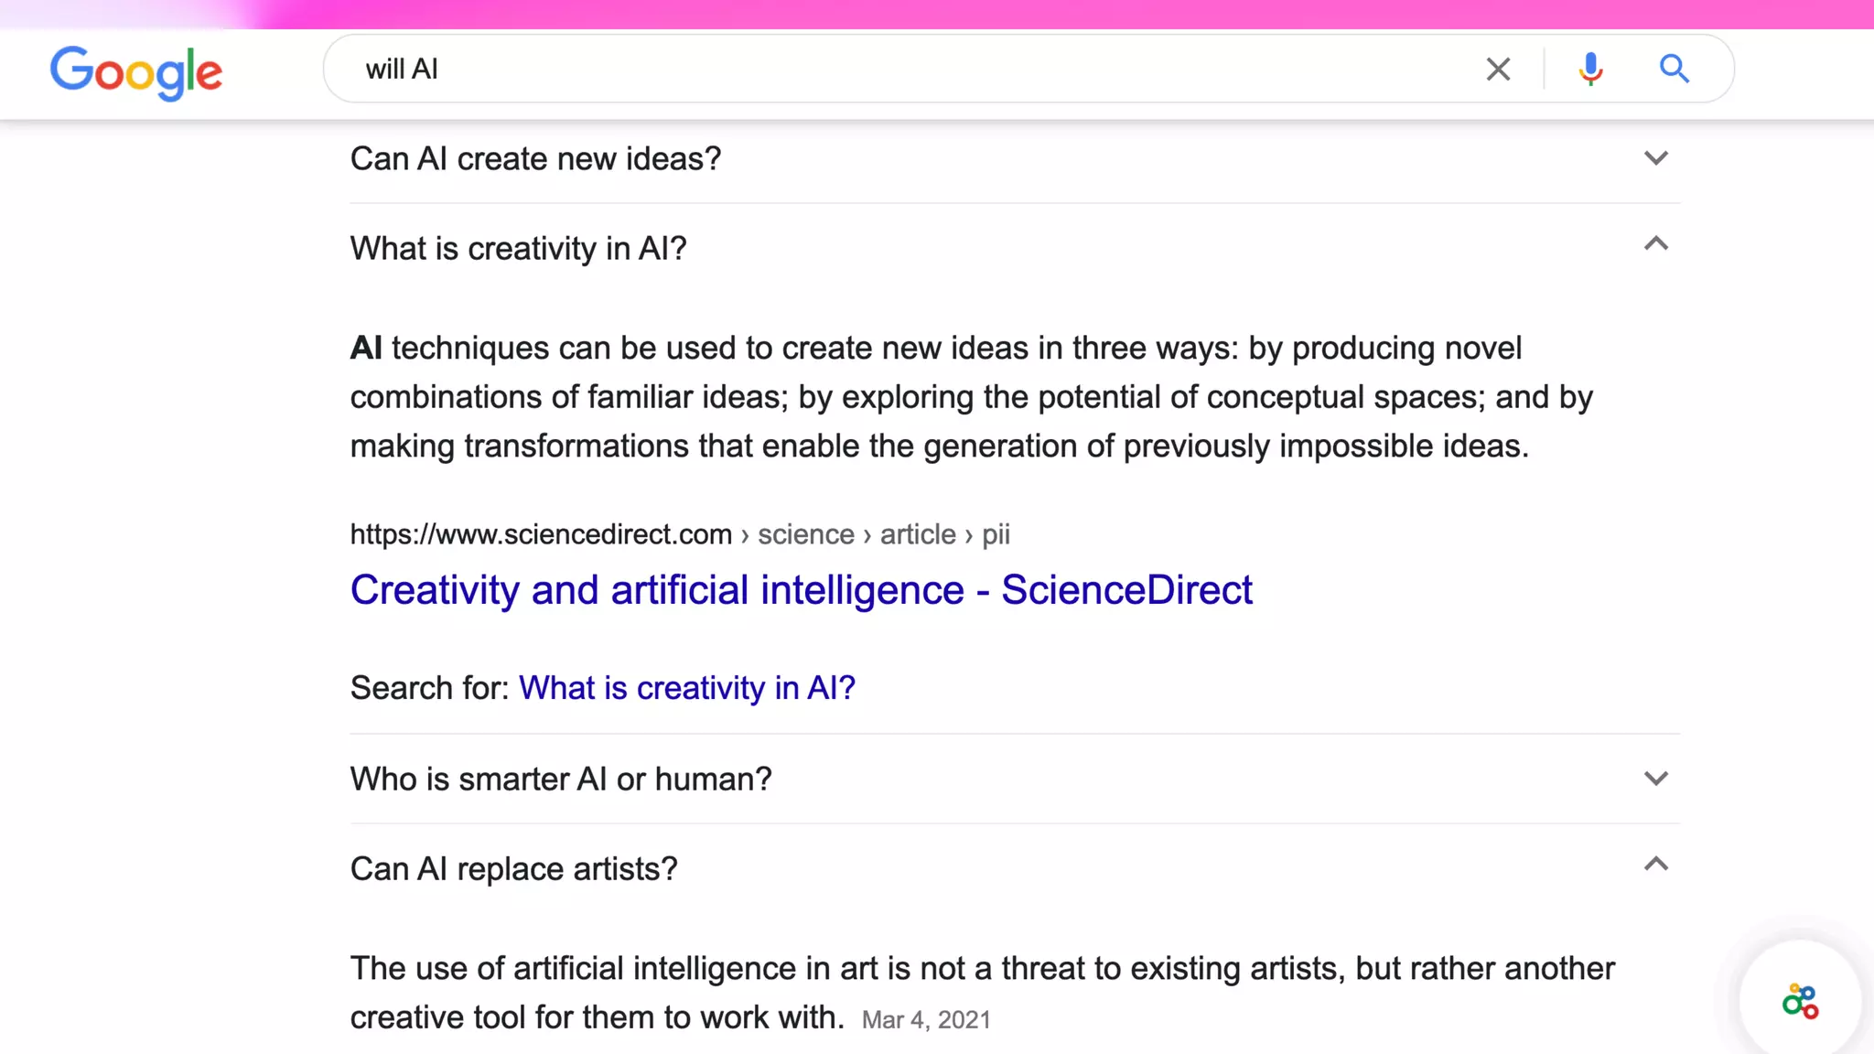Click the search field containing "will AI"
The height and width of the screenshot is (1054, 1874).
coord(824,70)
